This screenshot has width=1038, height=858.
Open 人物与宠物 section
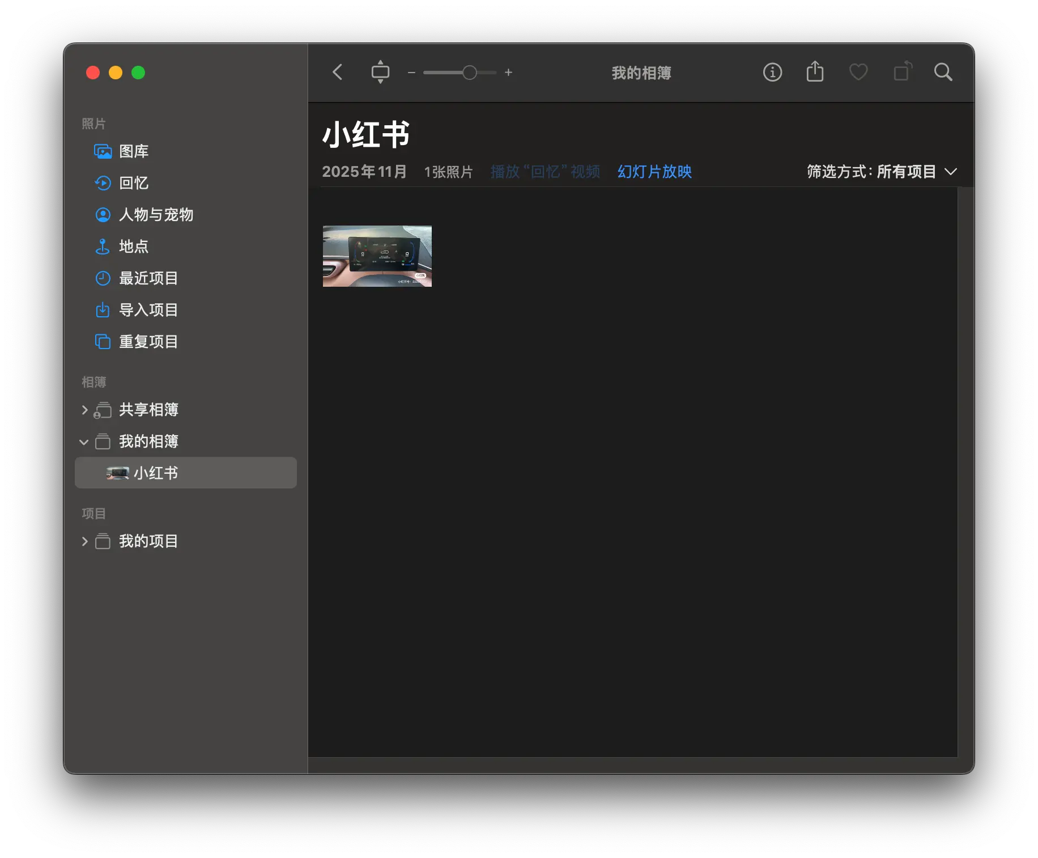[156, 215]
